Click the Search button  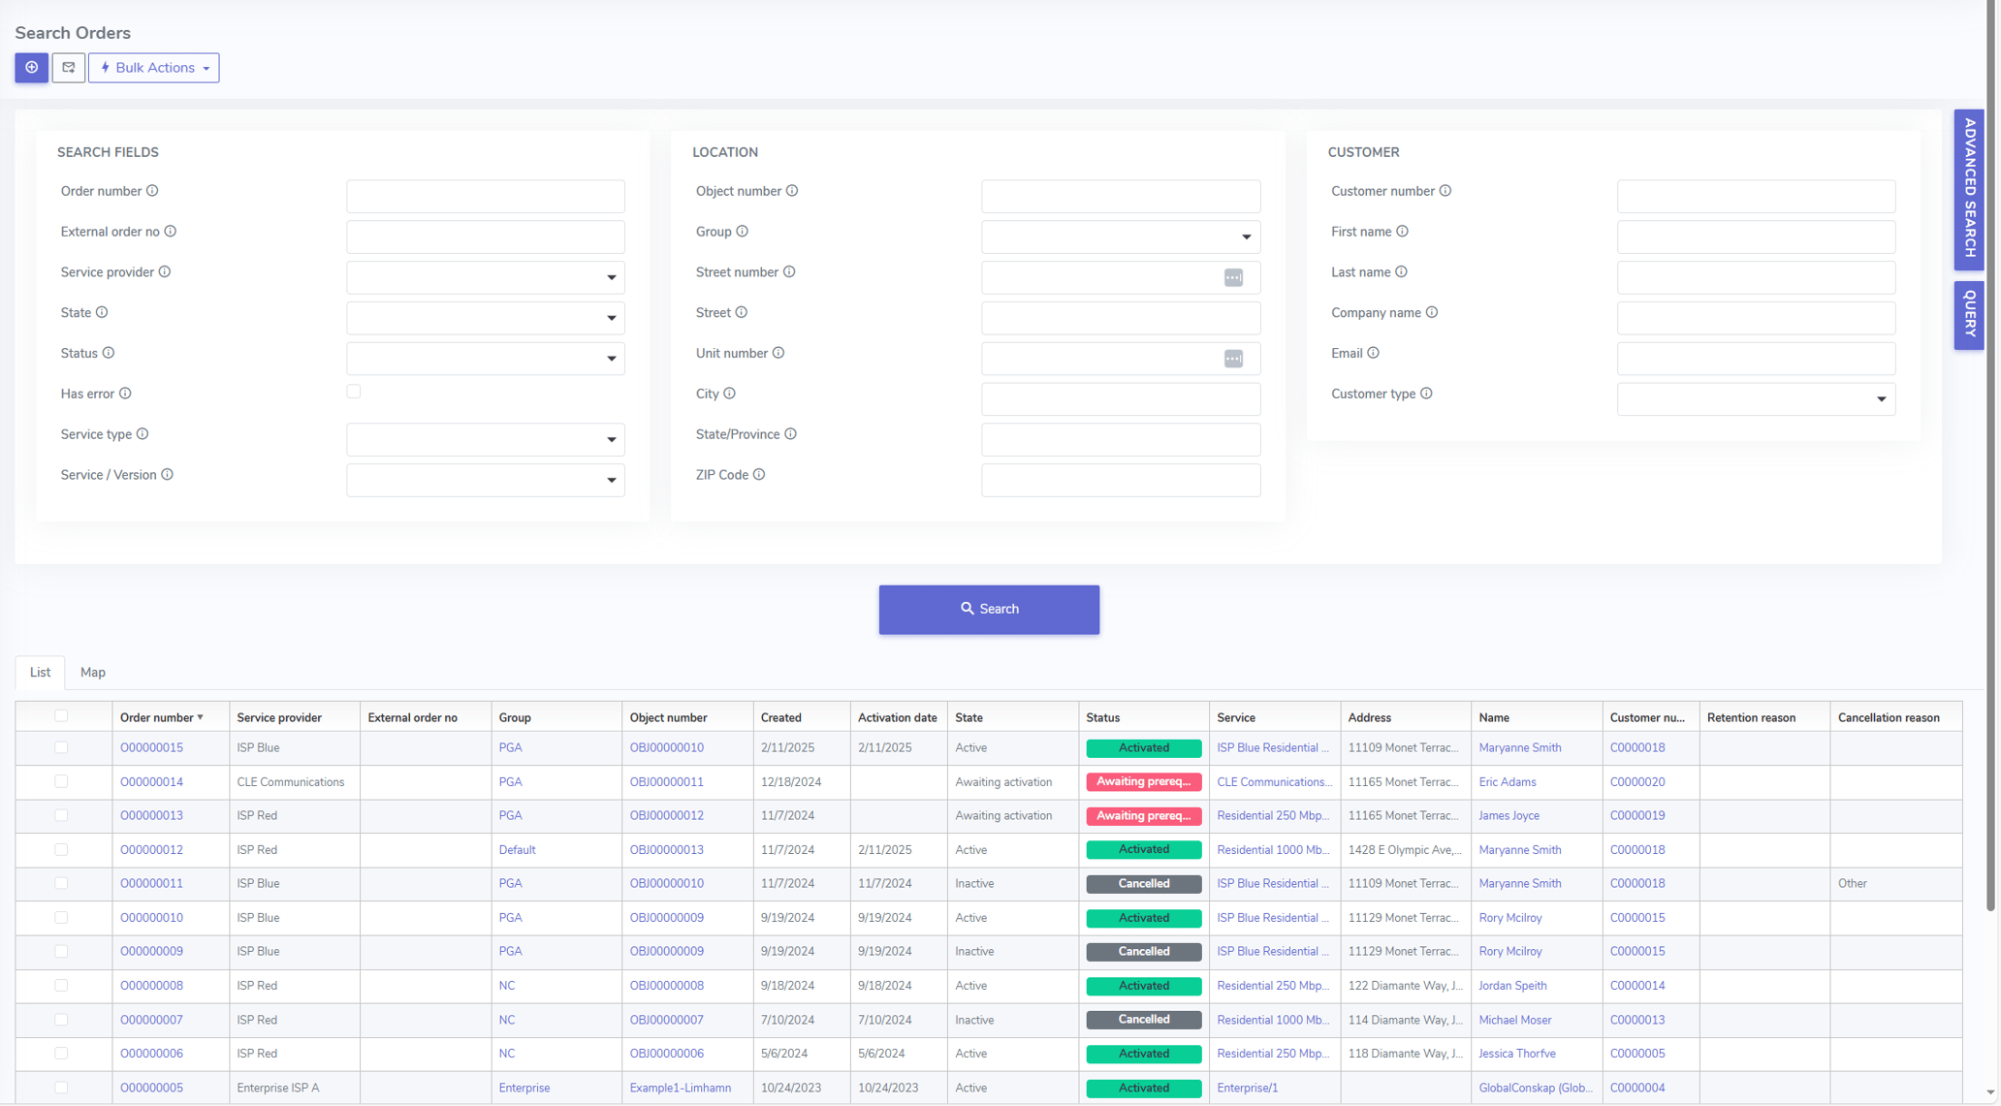click(x=989, y=610)
